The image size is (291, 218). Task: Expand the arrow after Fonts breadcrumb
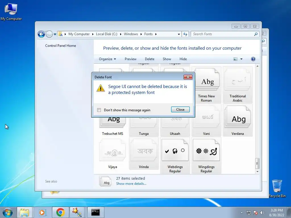click(x=156, y=34)
